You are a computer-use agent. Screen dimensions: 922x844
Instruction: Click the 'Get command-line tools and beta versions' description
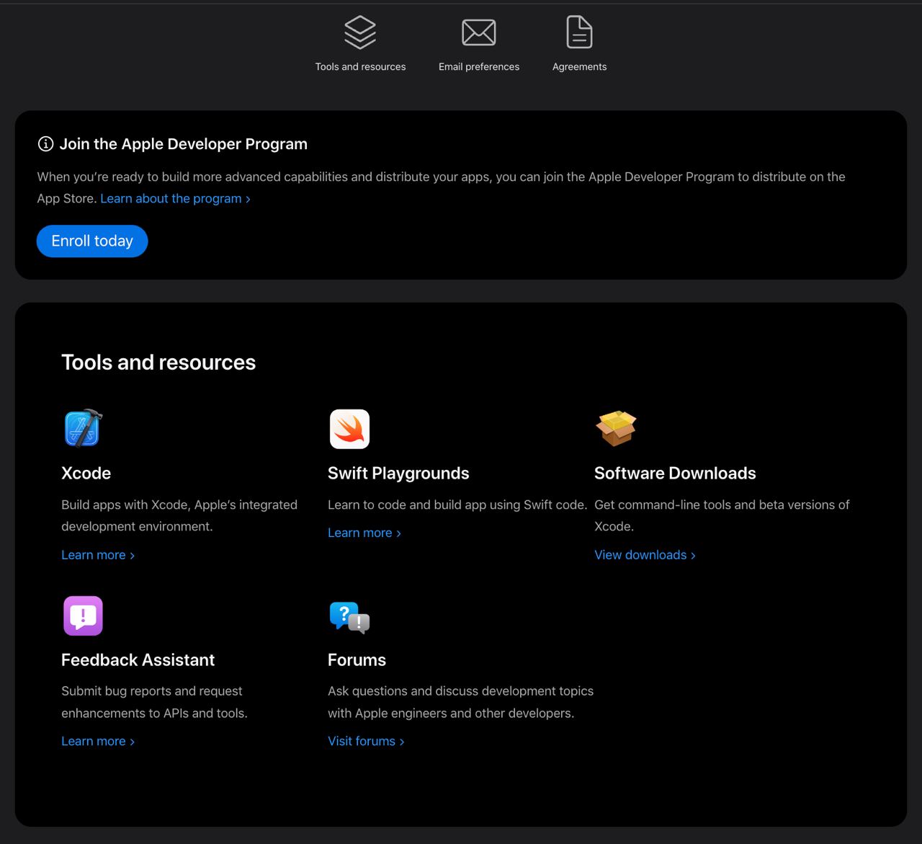coord(722,515)
